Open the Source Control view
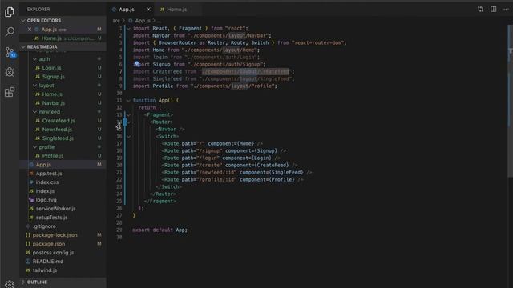Viewport: 513px width, 288px height. coord(10,52)
